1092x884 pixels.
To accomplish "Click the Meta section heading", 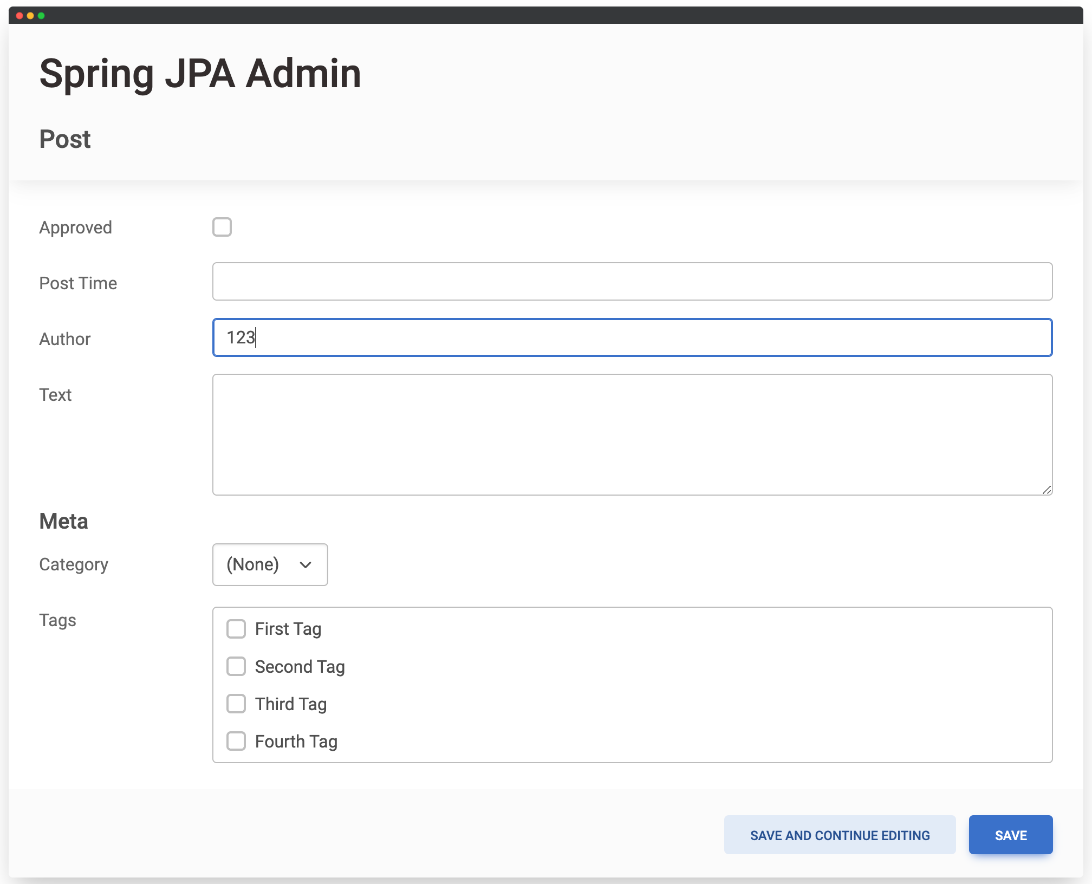I will (x=63, y=521).
